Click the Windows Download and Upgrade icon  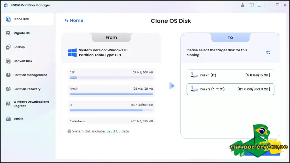pyautogui.click(x=8, y=104)
